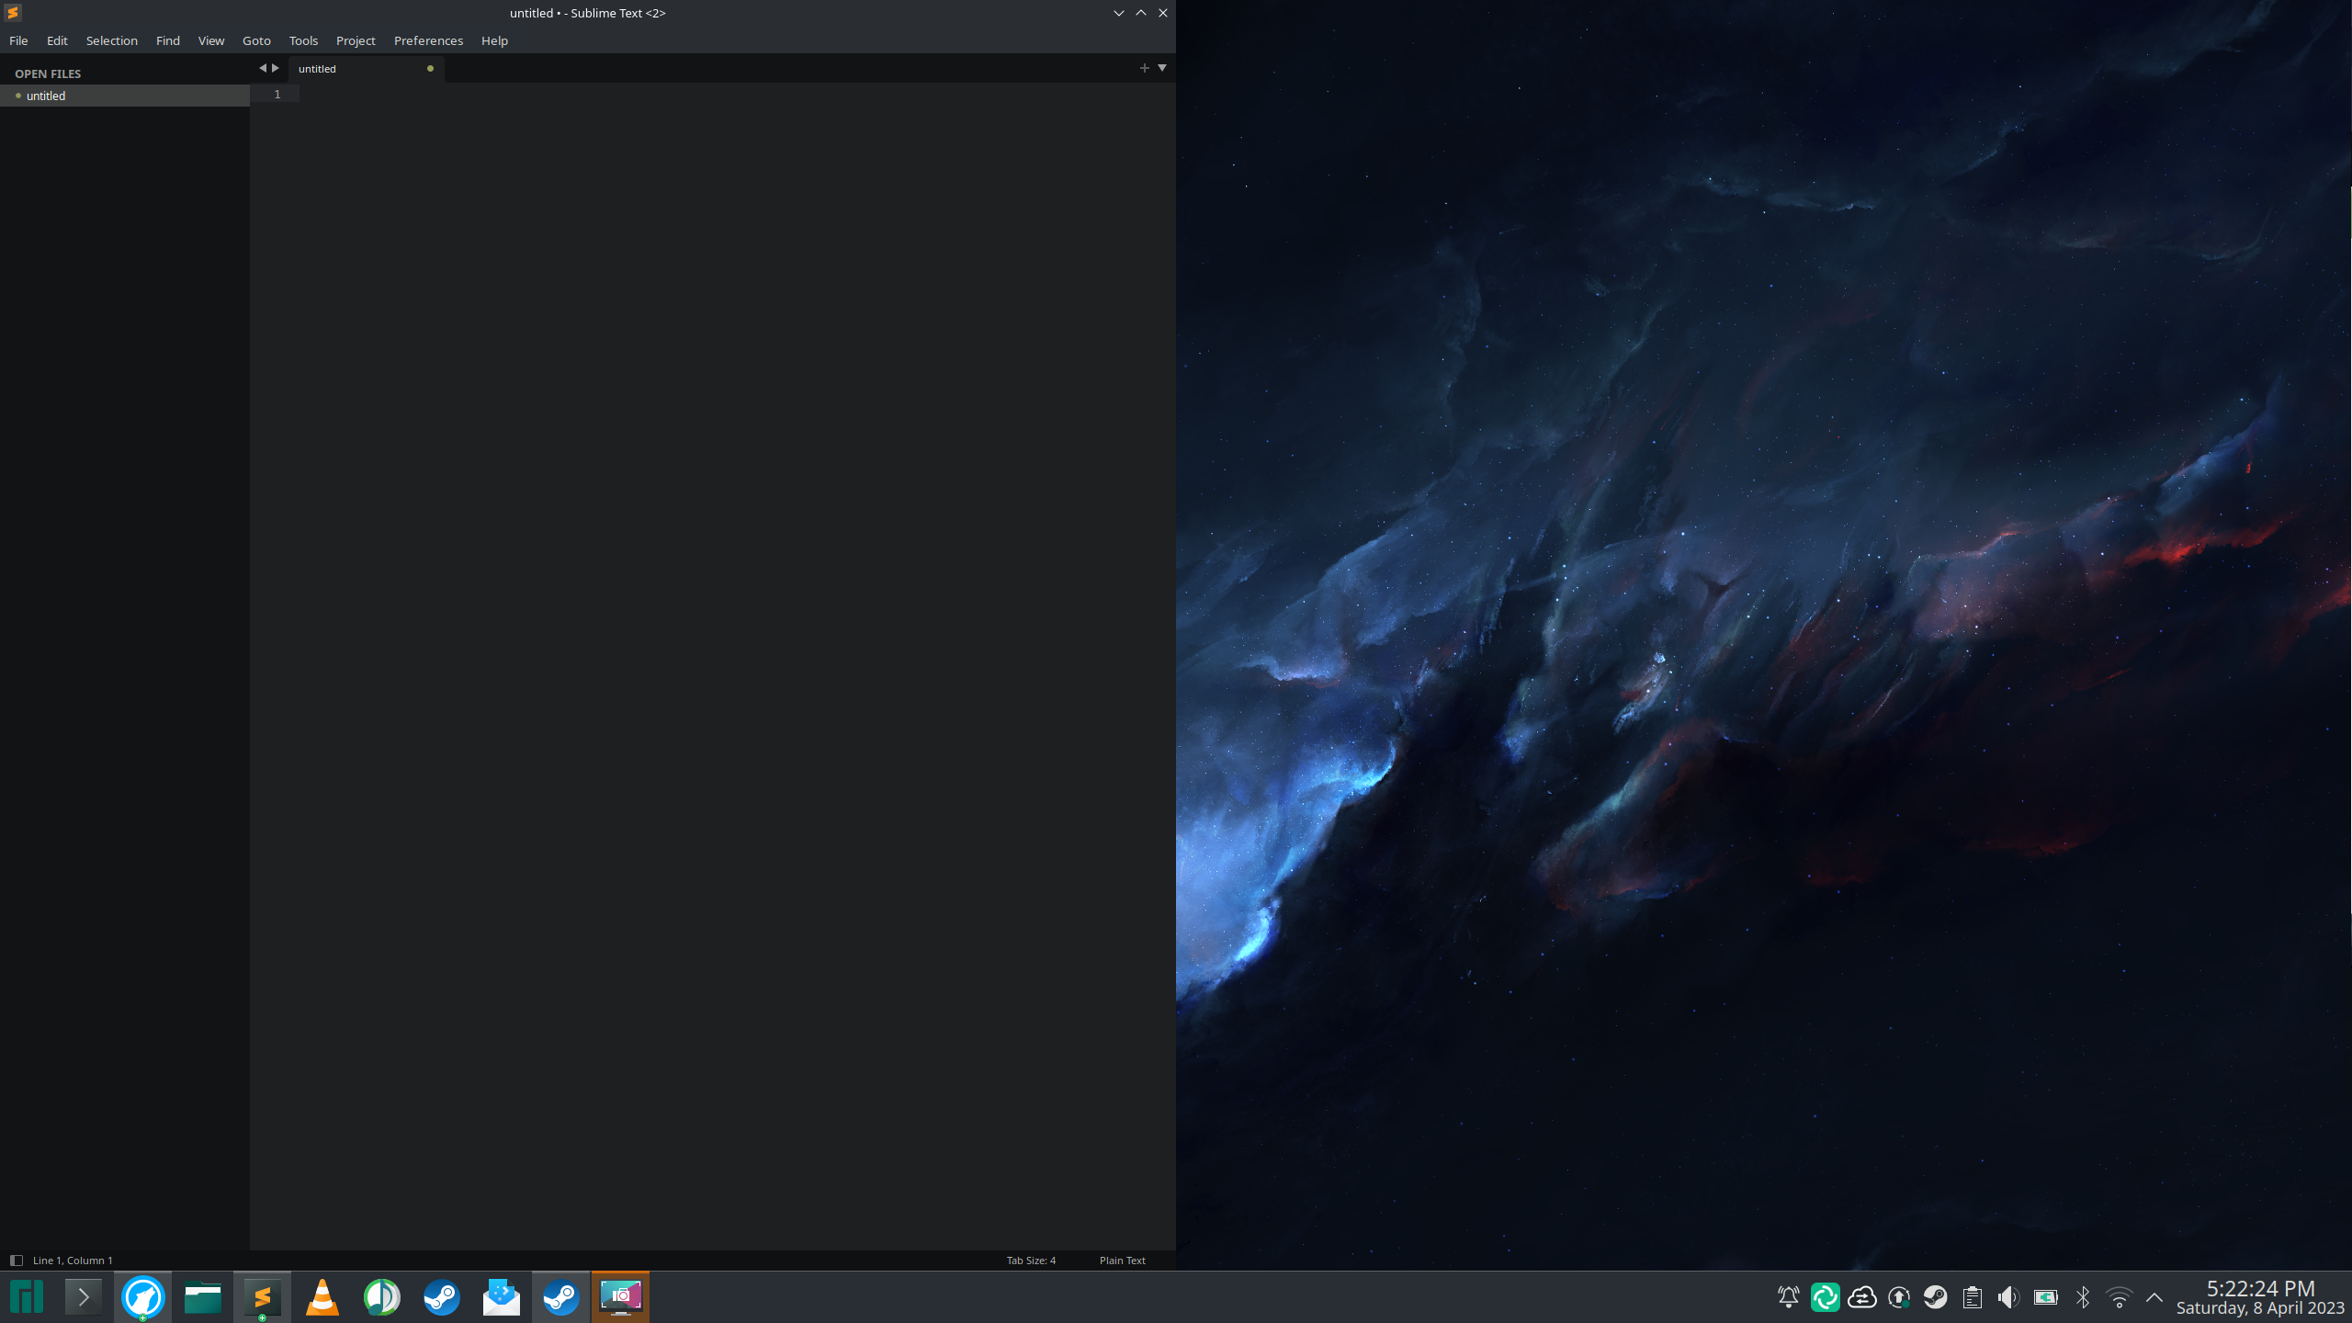Screen dimensions: 2352x1323
Task: Open the Steam icon in system tray
Action: (x=1936, y=1297)
